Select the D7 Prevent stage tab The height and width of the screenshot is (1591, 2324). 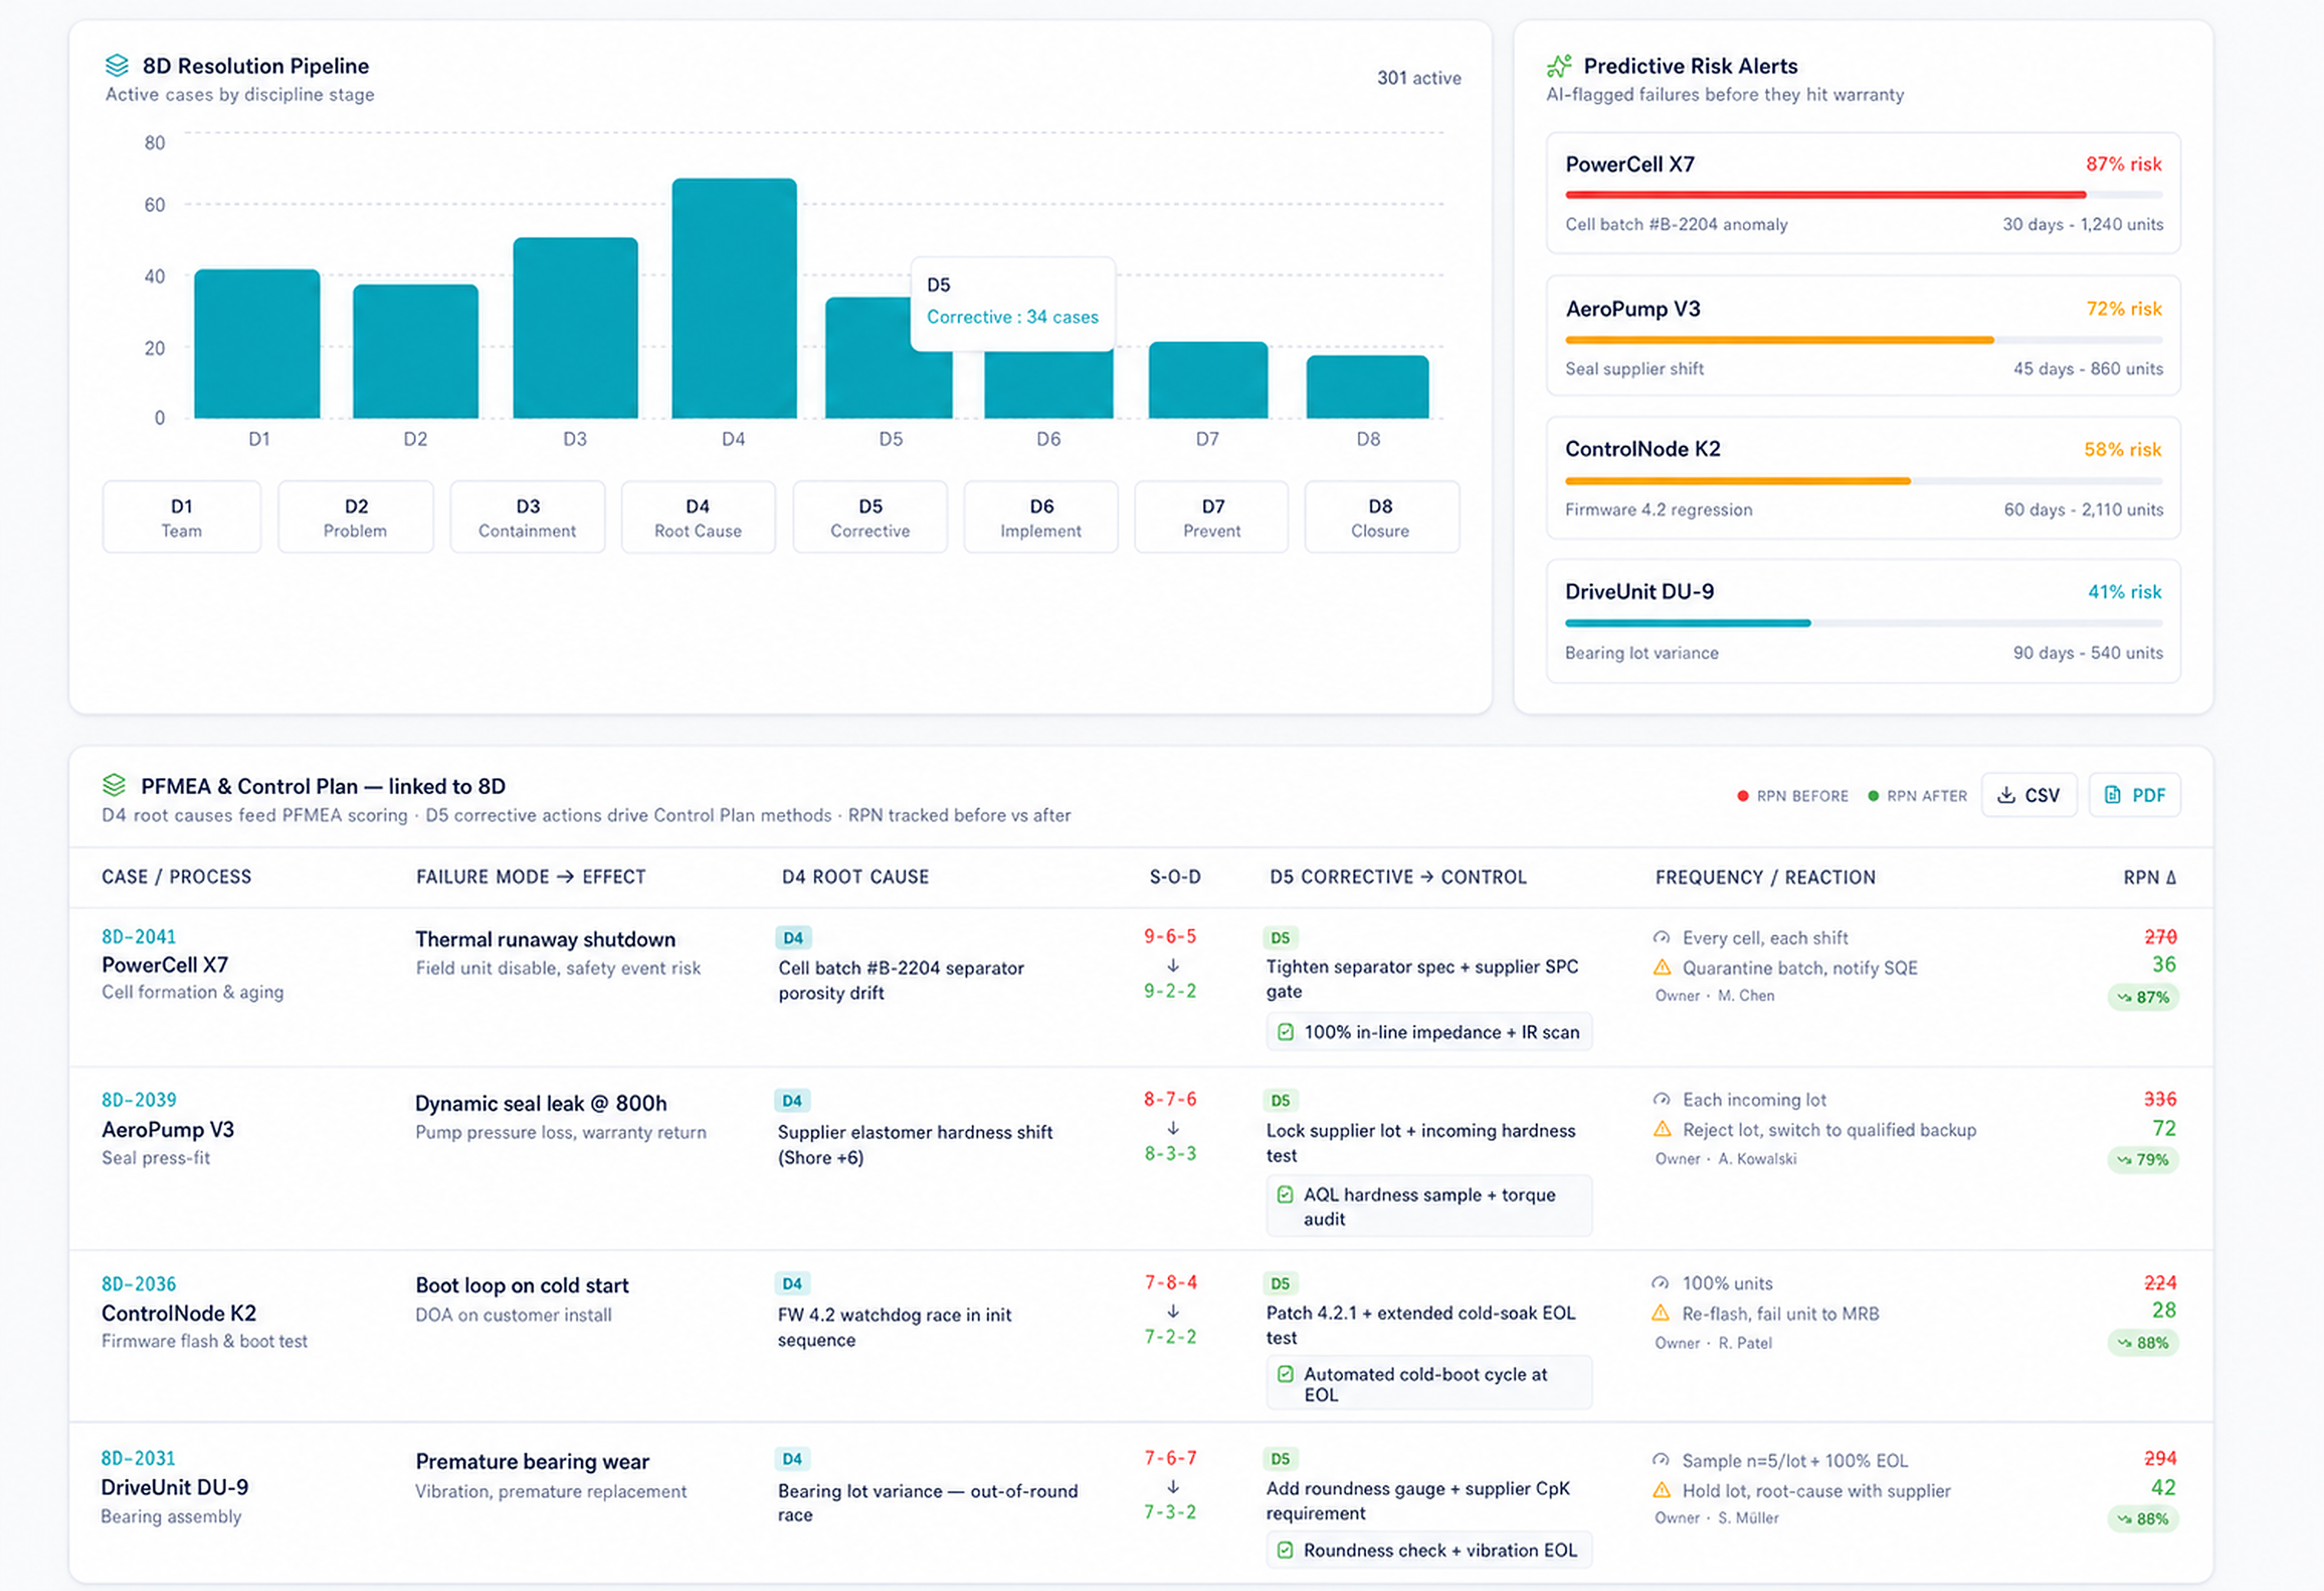point(1212,517)
